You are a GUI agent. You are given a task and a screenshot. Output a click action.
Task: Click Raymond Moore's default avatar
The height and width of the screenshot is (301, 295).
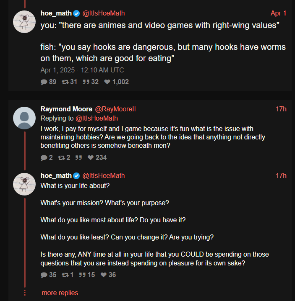pos(24,118)
